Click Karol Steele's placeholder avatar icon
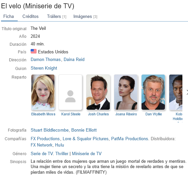Viewport: 188px width, 179px height. [x=70, y=96]
